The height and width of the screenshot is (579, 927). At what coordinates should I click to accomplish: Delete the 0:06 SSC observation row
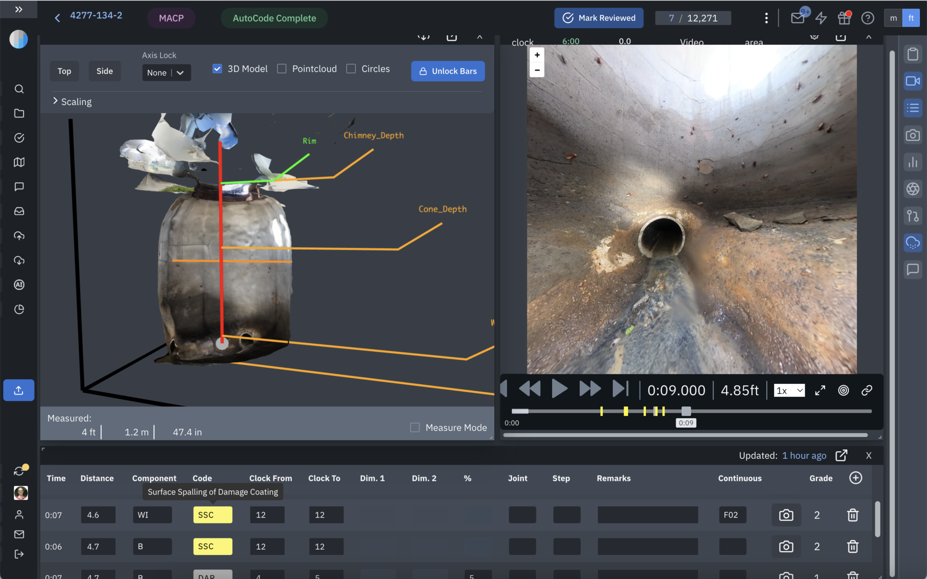(852, 546)
